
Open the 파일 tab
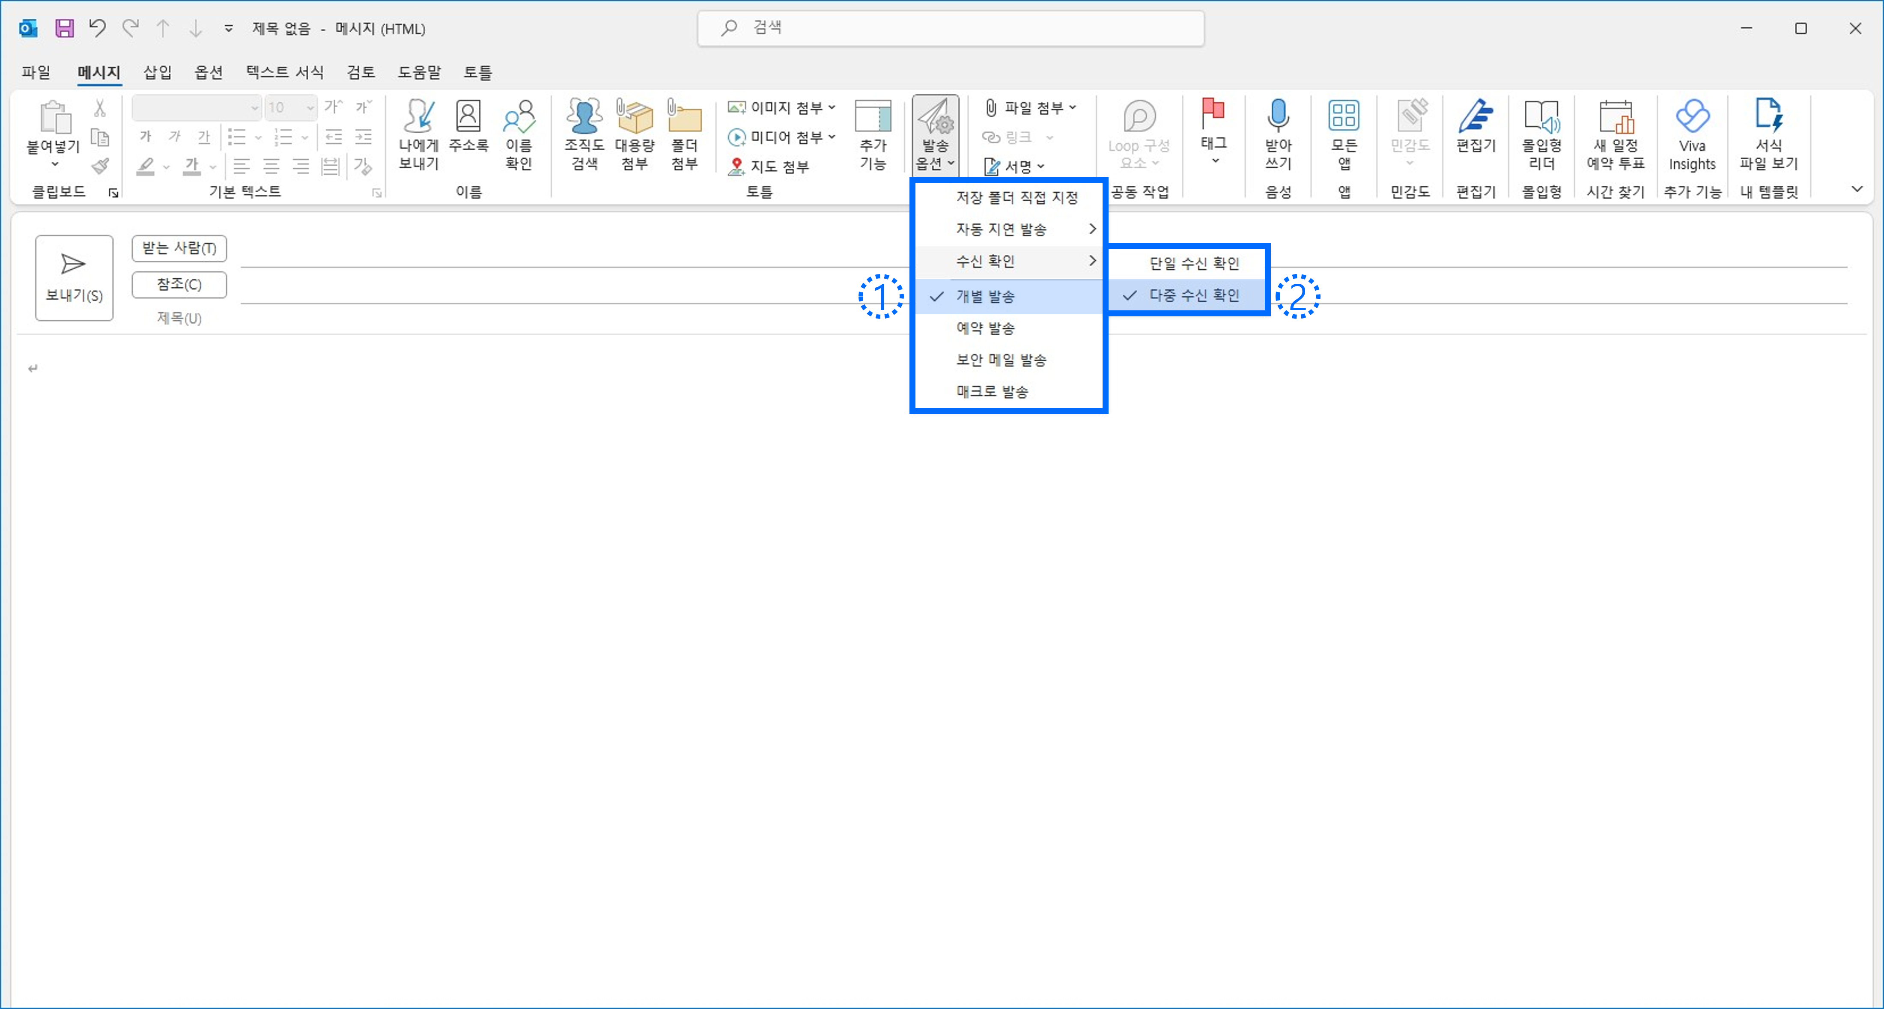pos(36,71)
